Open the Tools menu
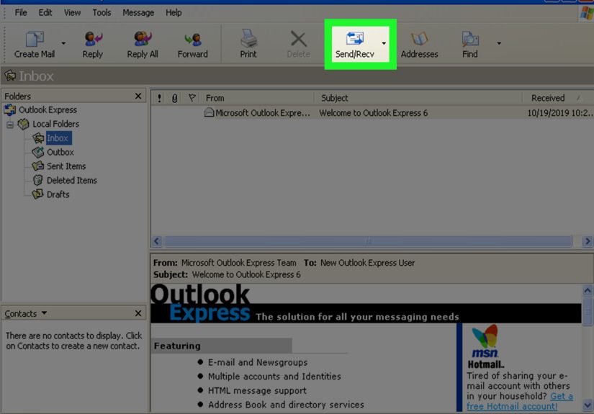594x414 pixels. point(102,13)
